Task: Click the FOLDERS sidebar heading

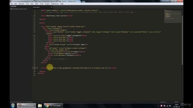Action: pyautogui.click(x=13, y=6)
